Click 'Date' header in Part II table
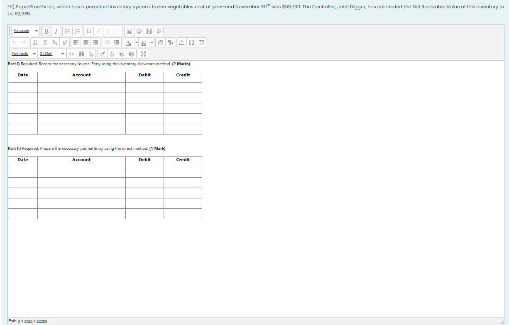This screenshot has width=509, height=325. coord(23,160)
